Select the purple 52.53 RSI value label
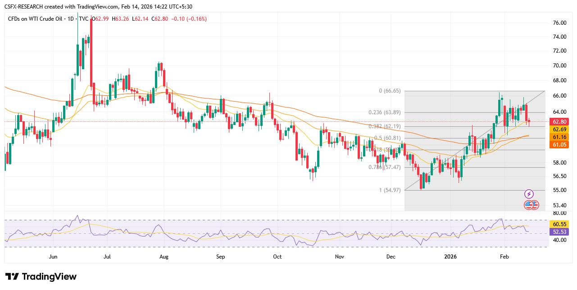The width and height of the screenshot is (577, 290). [559, 232]
